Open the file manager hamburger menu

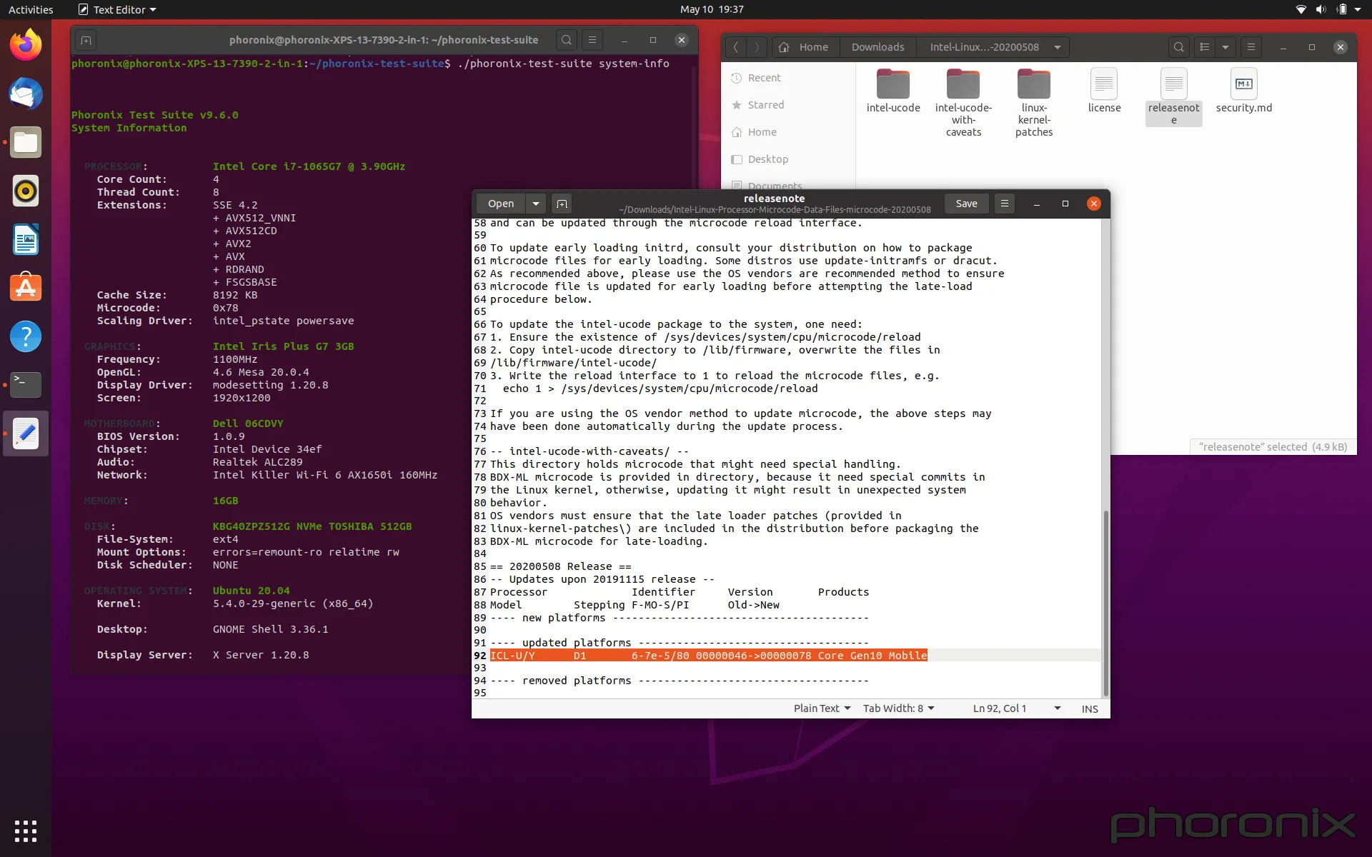(x=1251, y=46)
